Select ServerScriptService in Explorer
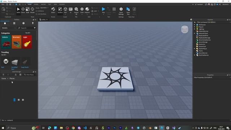 tap(205, 40)
